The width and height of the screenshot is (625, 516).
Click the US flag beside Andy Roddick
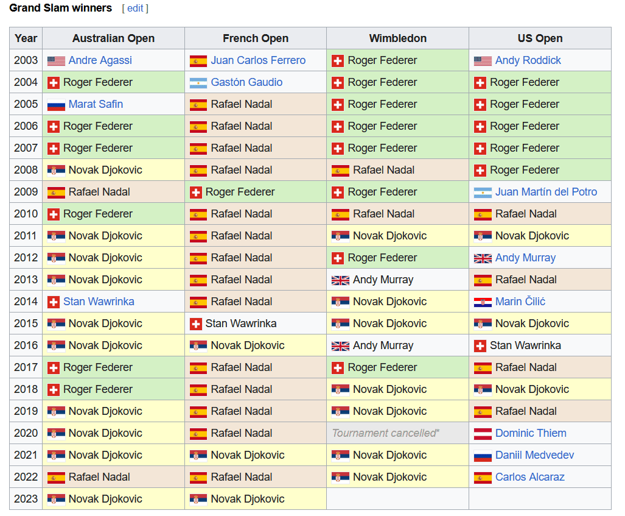pyautogui.click(x=483, y=61)
